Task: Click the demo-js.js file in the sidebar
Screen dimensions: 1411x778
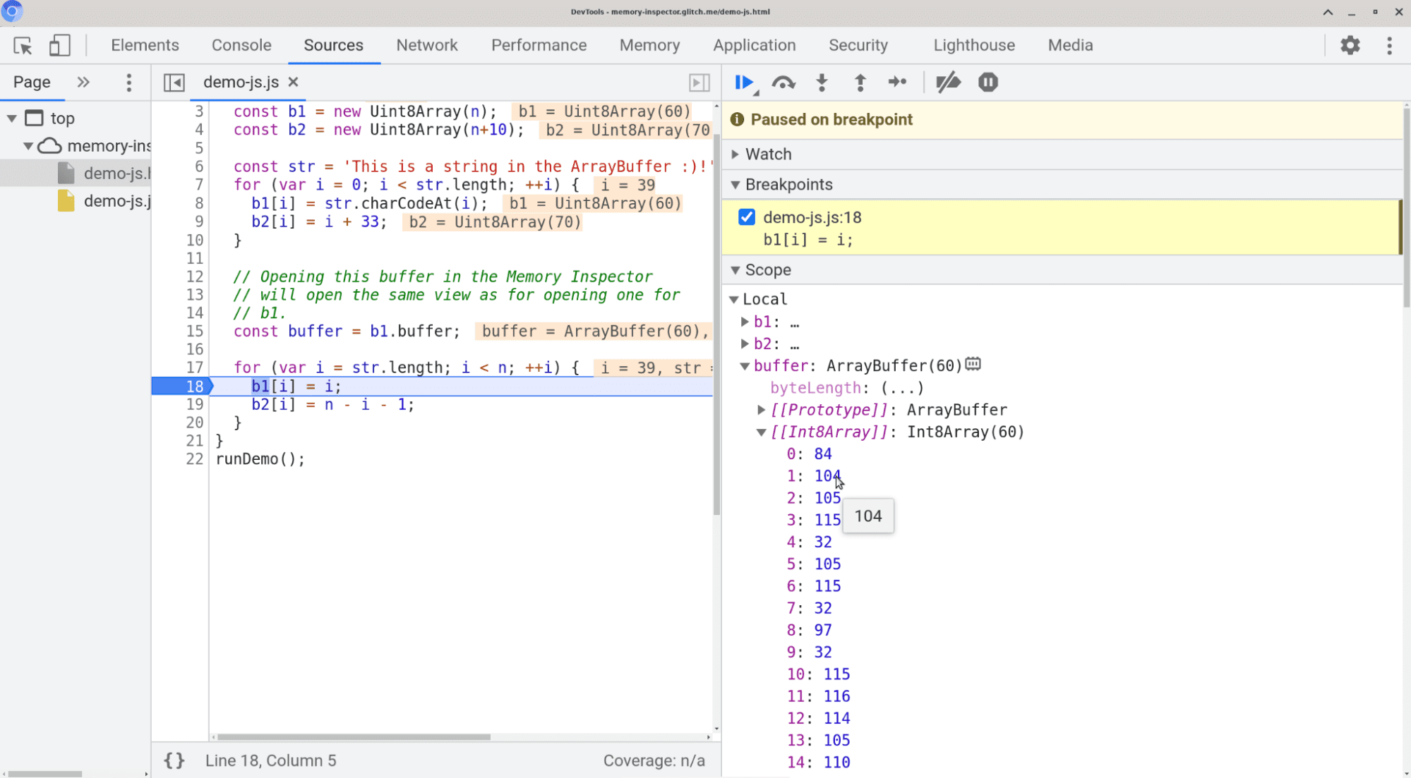Action: click(x=115, y=201)
